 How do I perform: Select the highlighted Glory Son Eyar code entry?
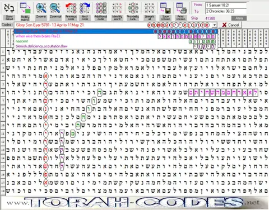point(115,31)
